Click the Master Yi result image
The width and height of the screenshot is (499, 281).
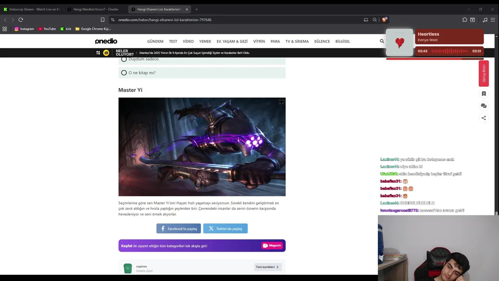point(202,147)
